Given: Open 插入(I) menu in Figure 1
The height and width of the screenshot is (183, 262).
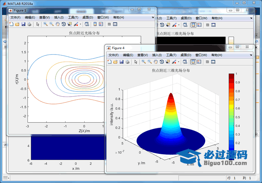Looking at the screenshot, I should point(59,18).
